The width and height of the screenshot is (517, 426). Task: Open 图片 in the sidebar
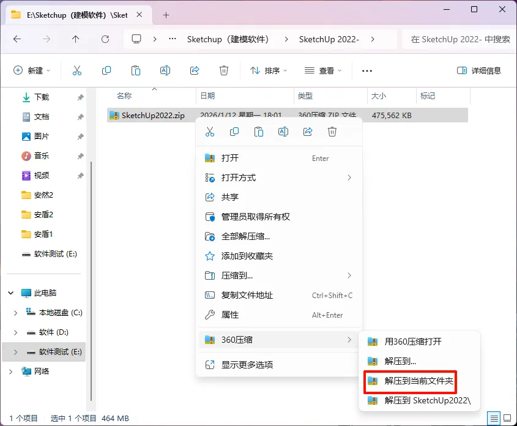point(42,136)
